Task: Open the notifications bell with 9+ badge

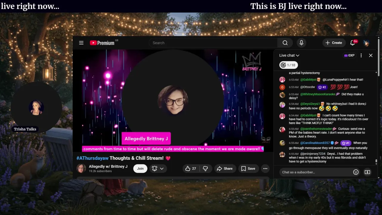Action: pos(353,43)
